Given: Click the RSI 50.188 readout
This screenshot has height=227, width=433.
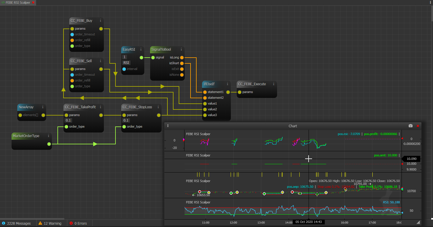Looking at the screenshot, I should click(391, 202).
